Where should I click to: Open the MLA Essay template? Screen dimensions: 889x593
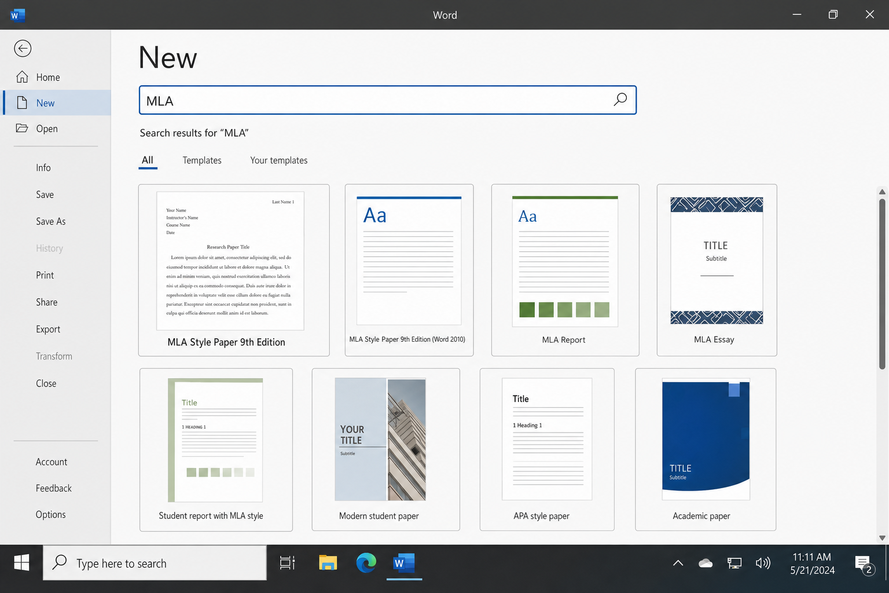pos(717,270)
